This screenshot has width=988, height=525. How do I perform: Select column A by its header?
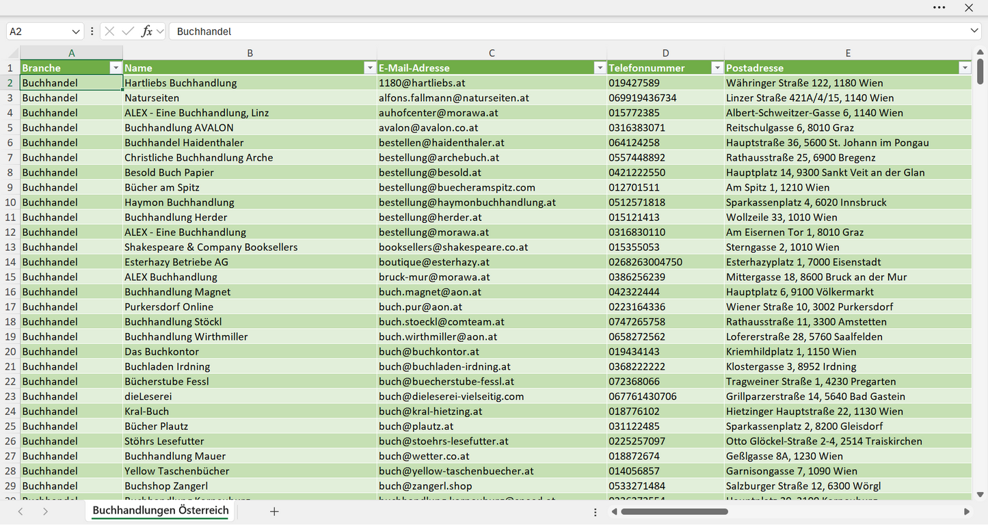tap(72, 53)
